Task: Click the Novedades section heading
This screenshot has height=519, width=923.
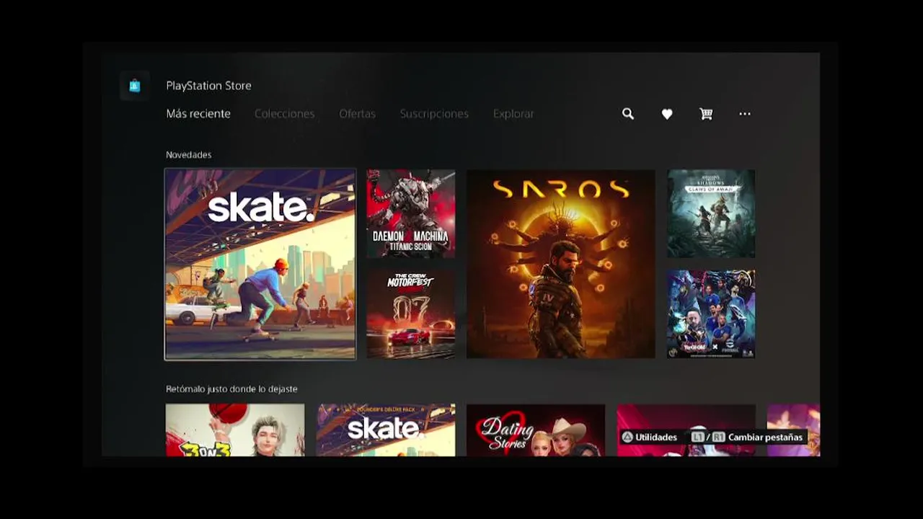Action: [189, 155]
